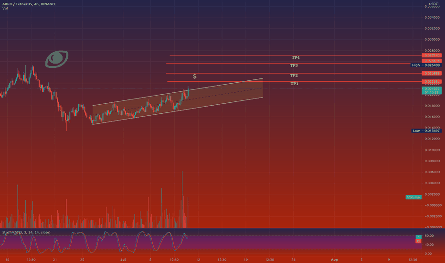Click the red D line tag
Viewport: 445px width, 263px height.
pyautogui.click(x=418, y=241)
